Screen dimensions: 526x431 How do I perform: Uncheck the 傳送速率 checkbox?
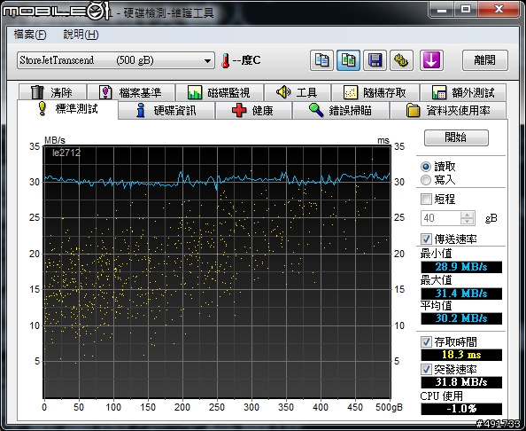[426, 239]
